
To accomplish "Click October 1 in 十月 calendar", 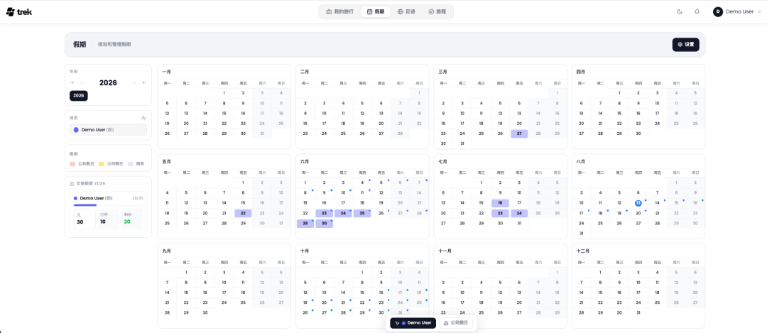I will click(x=362, y=273).
